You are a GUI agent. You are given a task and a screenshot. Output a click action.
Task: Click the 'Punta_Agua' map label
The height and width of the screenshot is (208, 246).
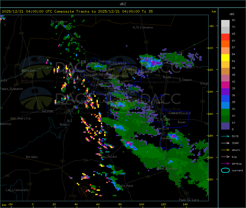coord(125,186)
